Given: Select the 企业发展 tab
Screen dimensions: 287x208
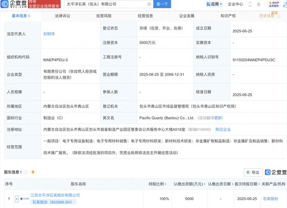Looking at the screenshot, I should point(187,16).
